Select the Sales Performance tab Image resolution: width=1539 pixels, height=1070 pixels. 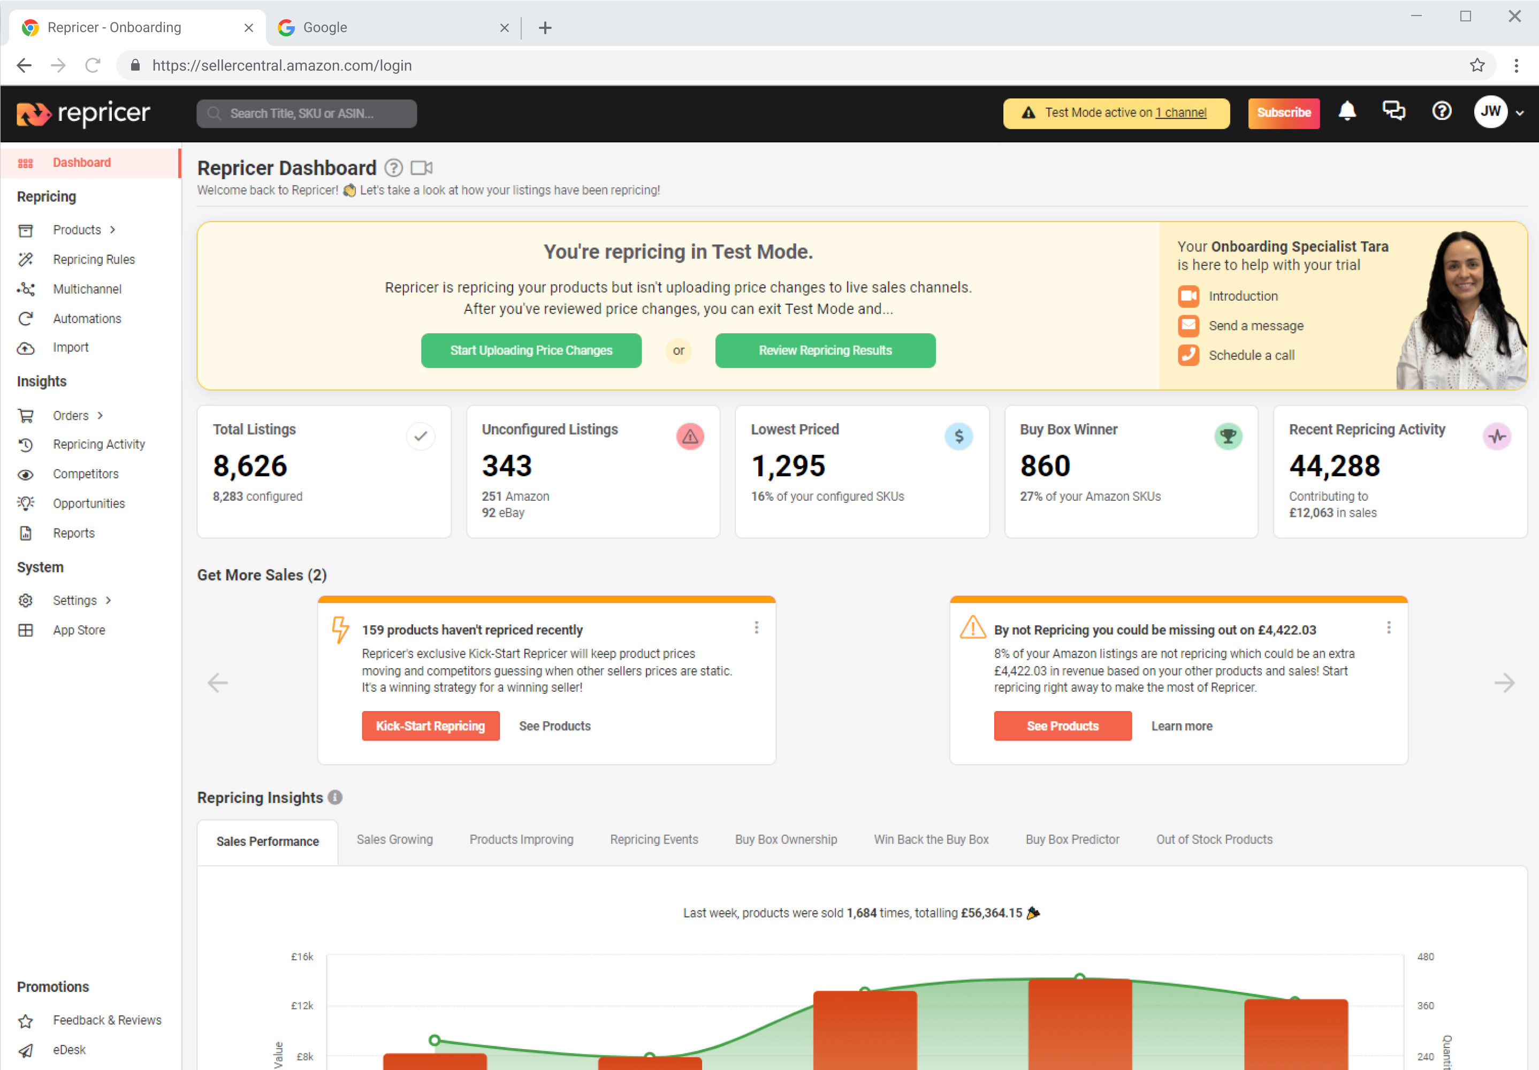click(x=268, y=841)
